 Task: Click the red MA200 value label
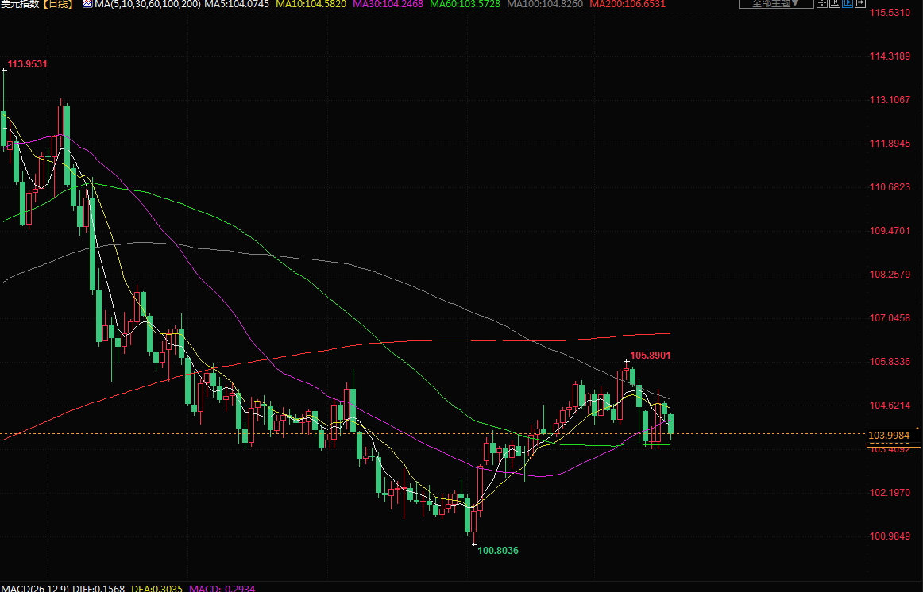tap(628, 5)
